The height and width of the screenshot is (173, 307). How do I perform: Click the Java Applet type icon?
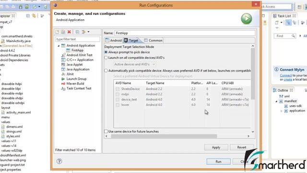click(x=63, y=64)
